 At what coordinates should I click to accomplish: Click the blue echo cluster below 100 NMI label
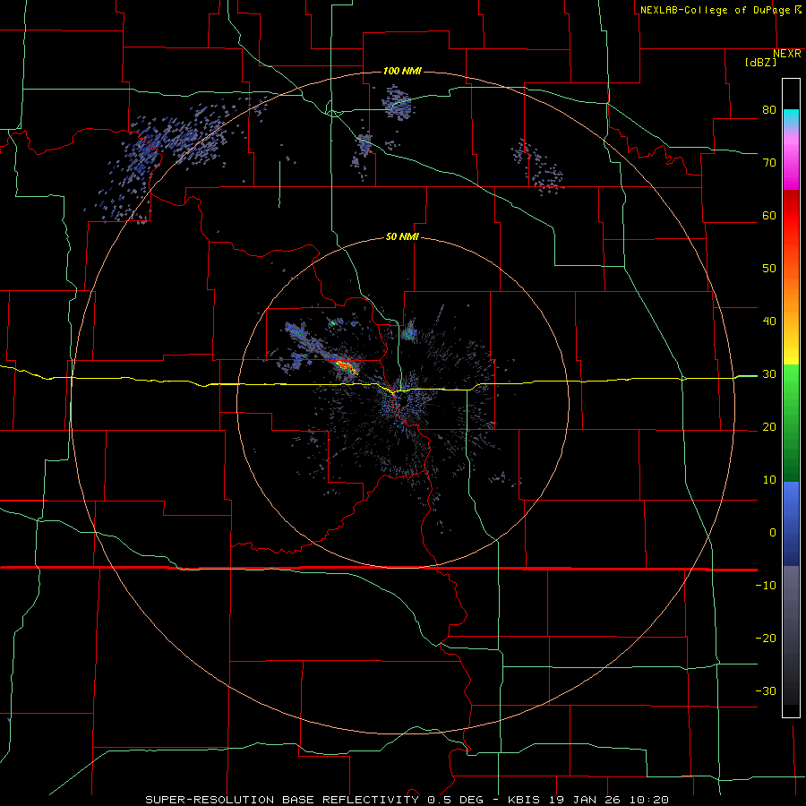pyautogui.click(x=398, y=103)
